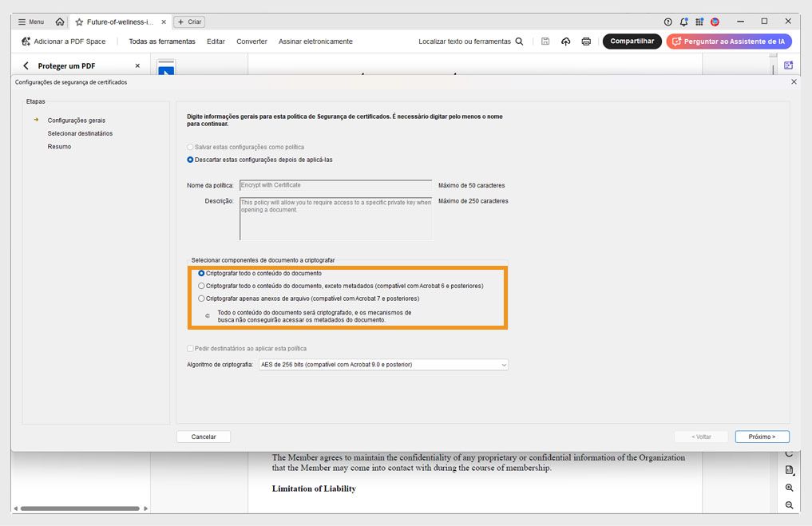
Task: Save the document using the disk icon
Action: click(545, 41)
